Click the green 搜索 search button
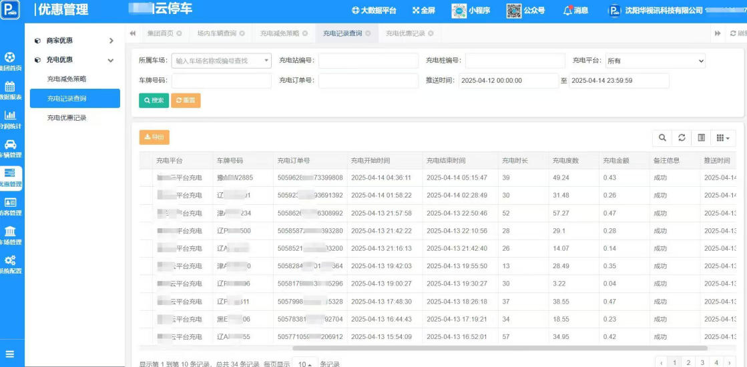This screenshot has width=747, height=367. 154,101
